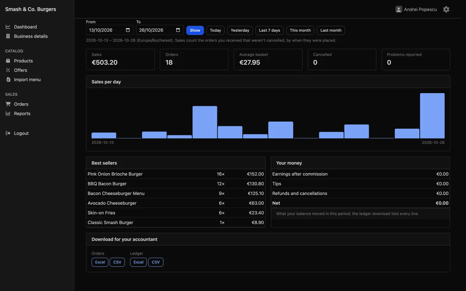This screenshot has width=466, height=291.
Task: Download Orders as CSV
Action: 117,262
